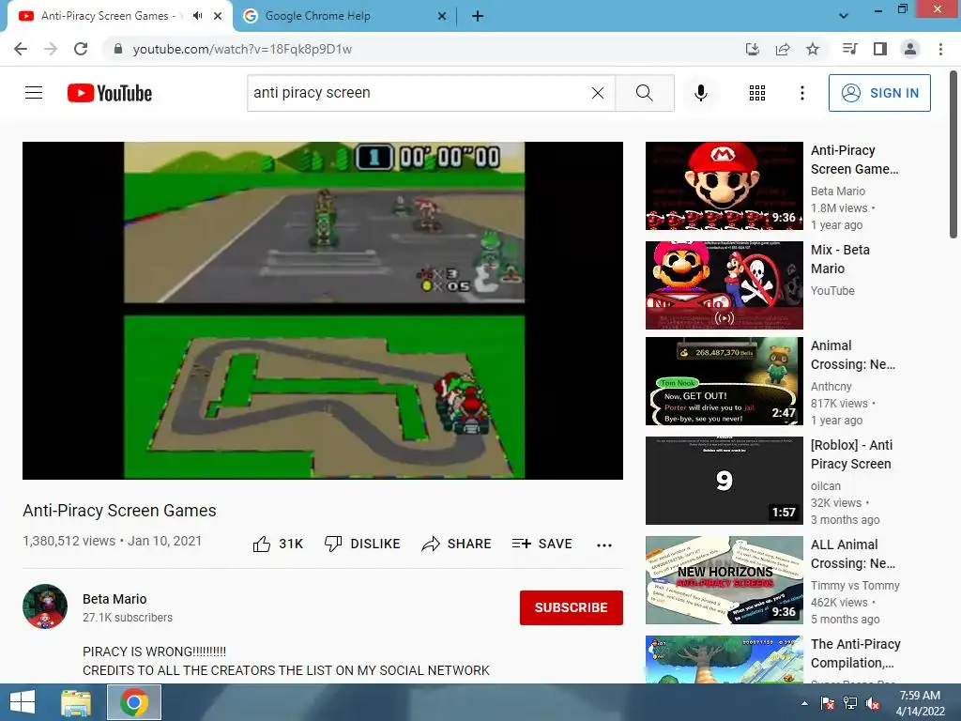Close the Google Chrome Help tab
The width and height of the screenshot is (961, 721).
442,17
